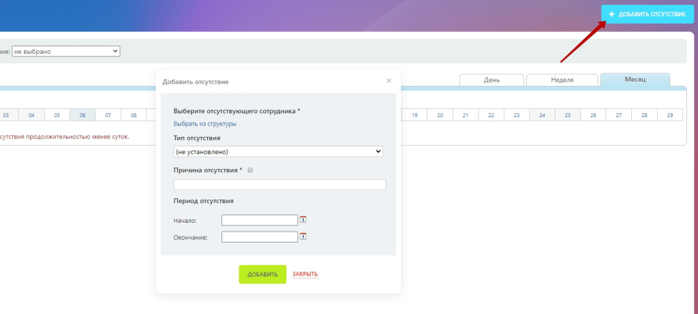
Task: Switch to the Неделя tab
Action: coord(562,80)
